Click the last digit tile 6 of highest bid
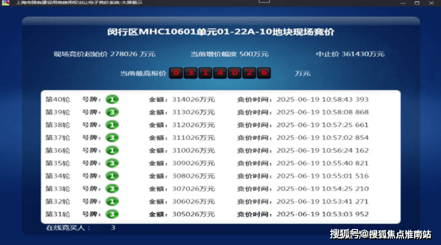Image resolution: width=441 pixels, height=245 pixels. point(264,73)
